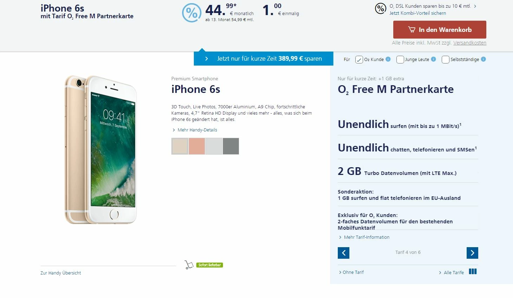Click info icon next to Selbstständige
The height and width of the screenshot is (298, 513).
(483, 59)
